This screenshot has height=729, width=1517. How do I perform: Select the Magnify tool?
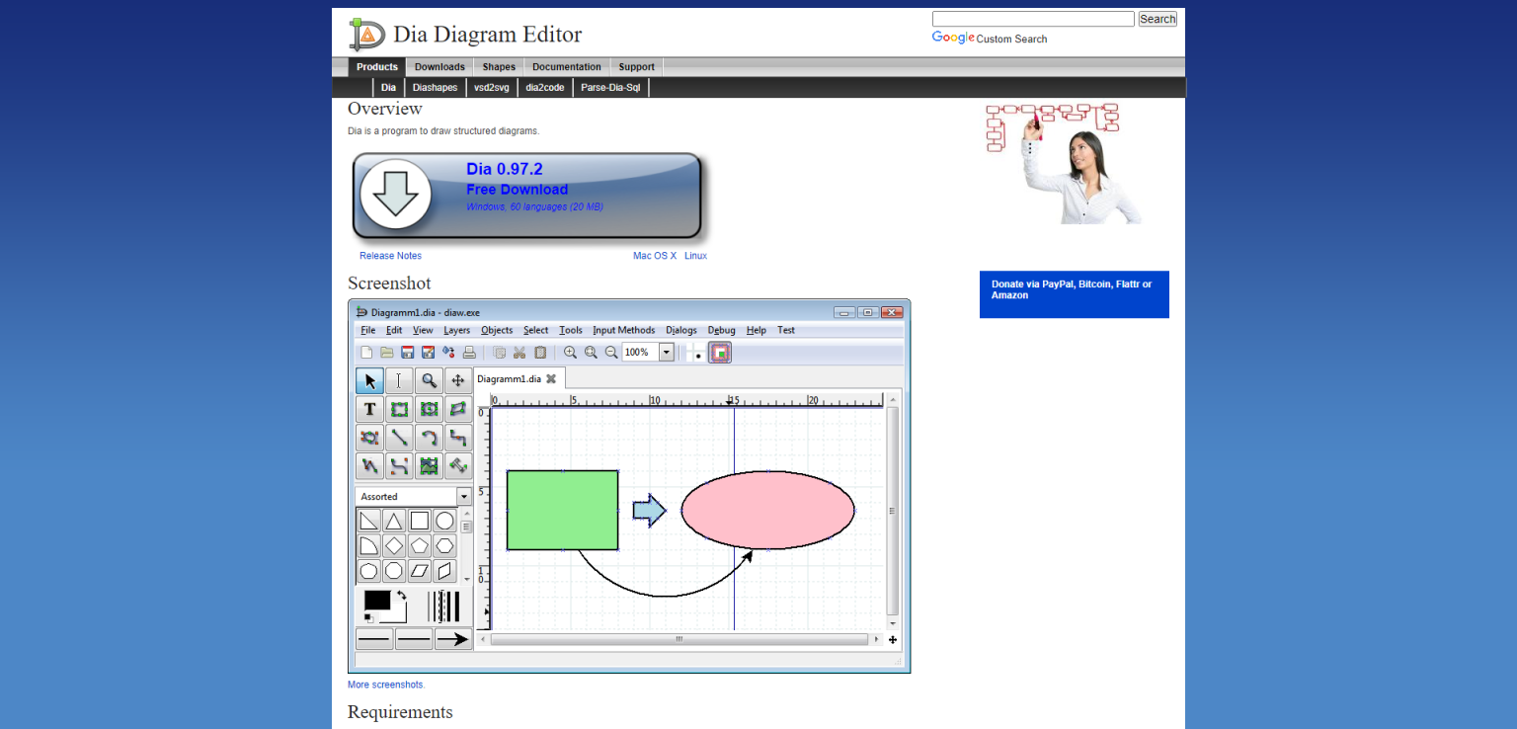click(x=429, y=380)
